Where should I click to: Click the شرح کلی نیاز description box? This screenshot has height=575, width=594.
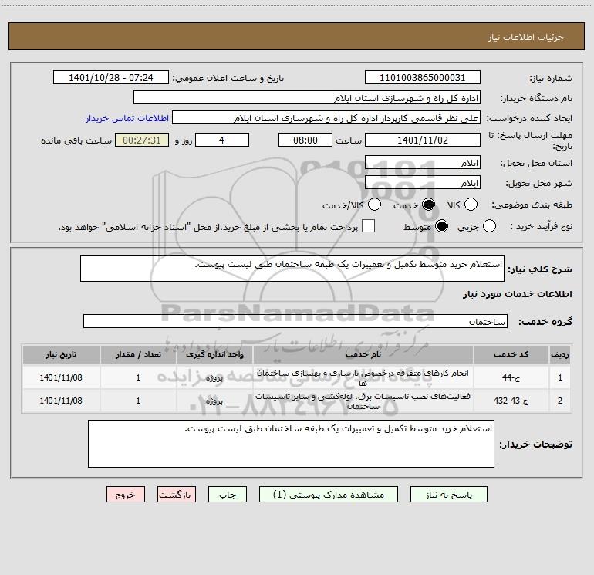coord(292,269)
